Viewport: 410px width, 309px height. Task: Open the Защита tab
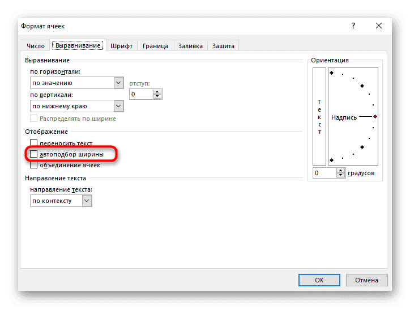pos(223,46)
